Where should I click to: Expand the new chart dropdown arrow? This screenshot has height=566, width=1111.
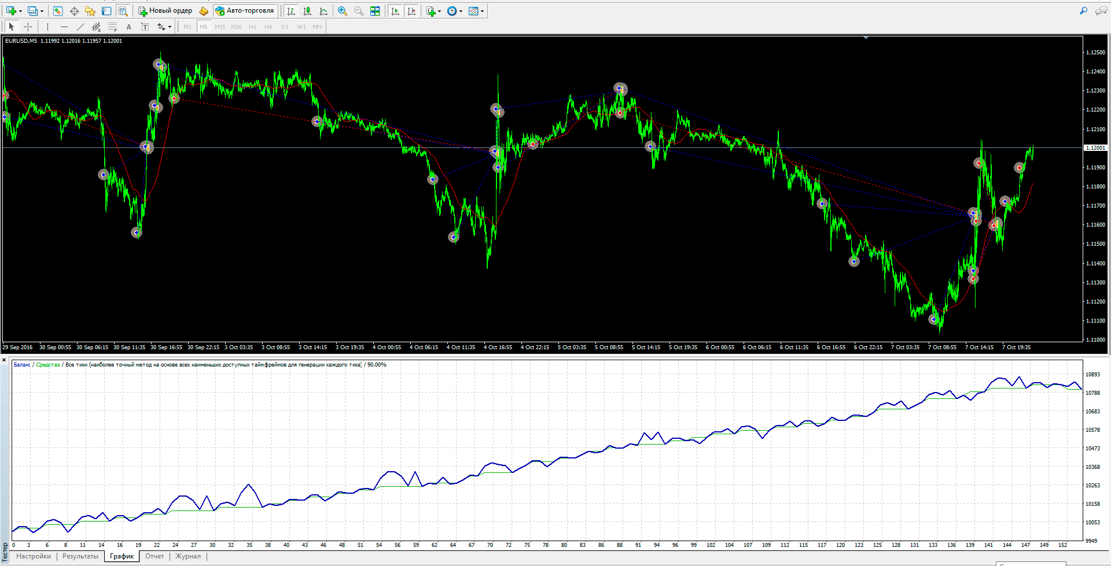click(x=20, y=11)
